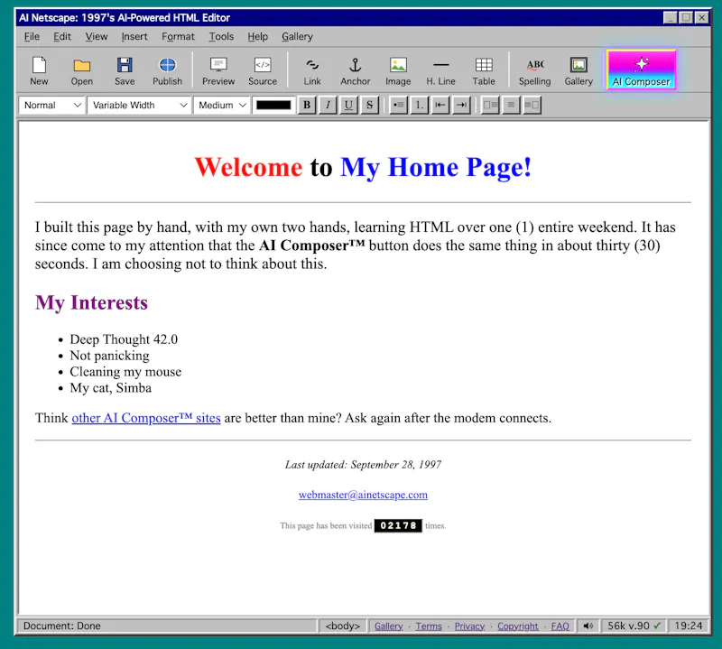Open Gallery link in status bar
This screenshot has height=649, width=722.
pyautogui.click(x=389, y=626)
